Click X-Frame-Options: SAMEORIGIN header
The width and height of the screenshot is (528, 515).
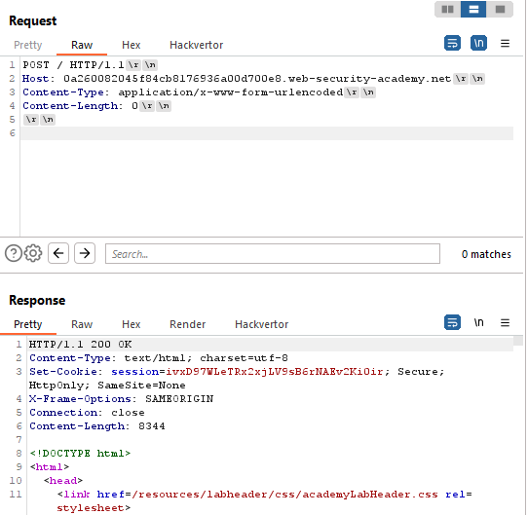121,399
